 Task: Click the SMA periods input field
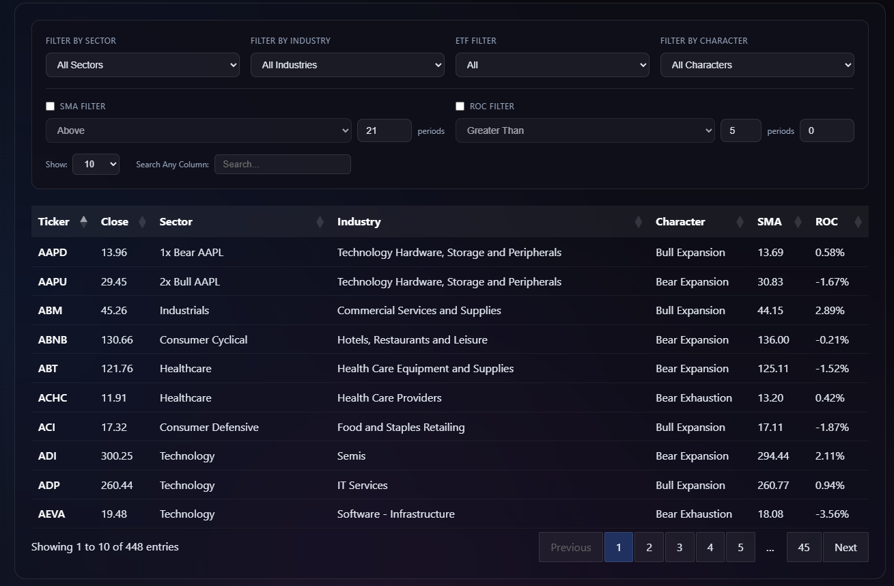[384, 130]
